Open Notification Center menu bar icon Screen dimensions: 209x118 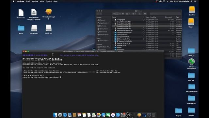point(195,1)
